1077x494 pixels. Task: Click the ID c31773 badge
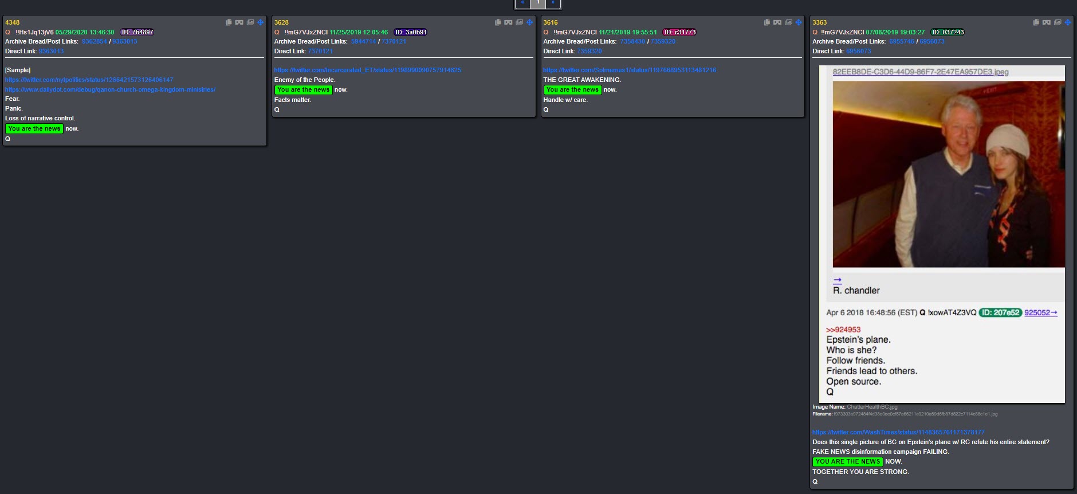tap(679, 32)
